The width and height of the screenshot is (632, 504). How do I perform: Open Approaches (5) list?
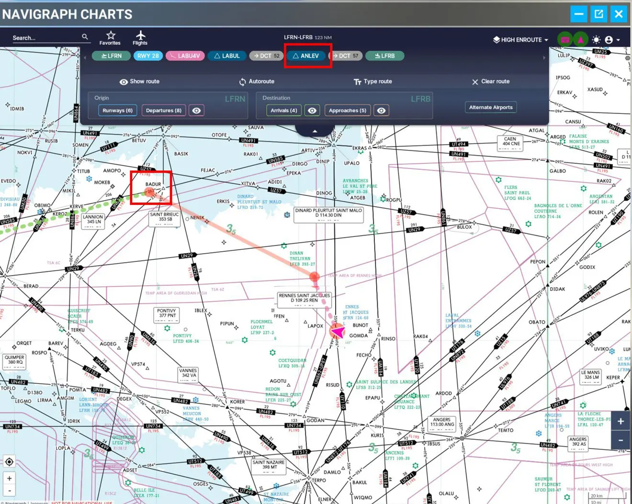tap(348, 111)
